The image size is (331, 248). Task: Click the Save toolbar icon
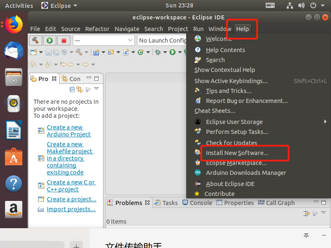48,52
